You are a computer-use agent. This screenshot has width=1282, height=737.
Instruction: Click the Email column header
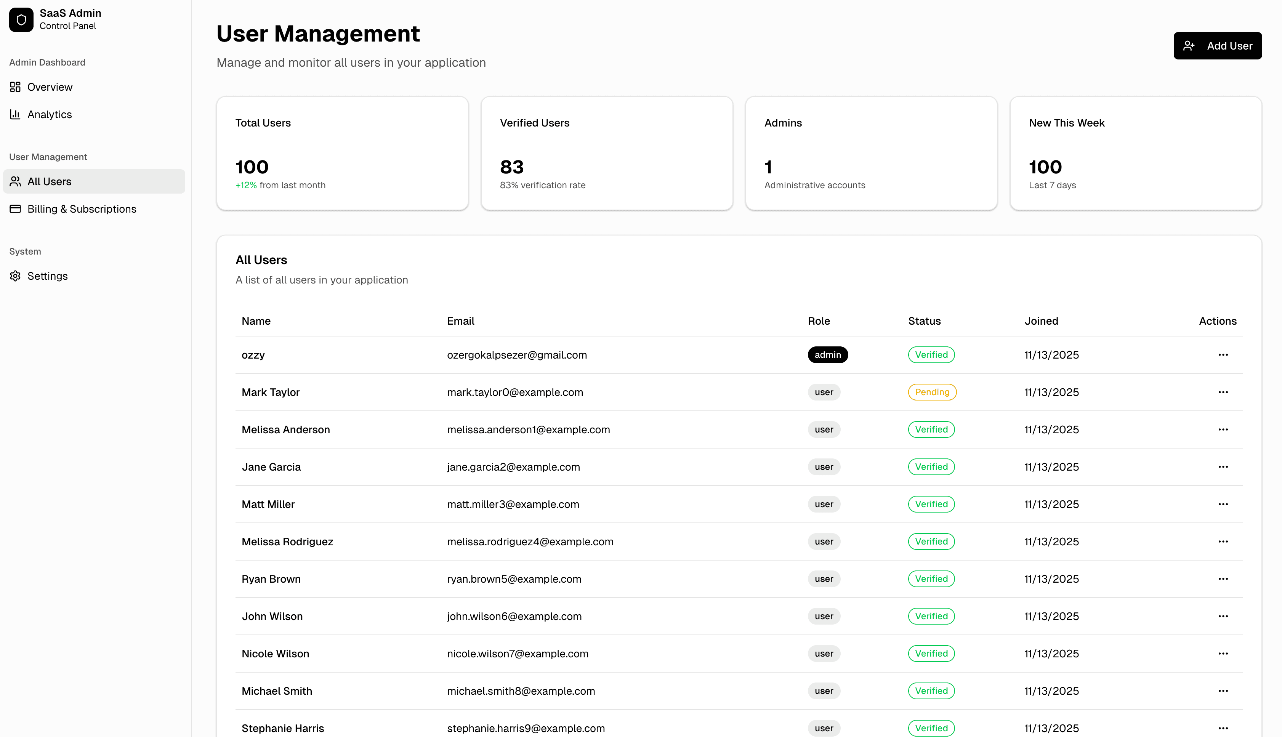(461, 321)
